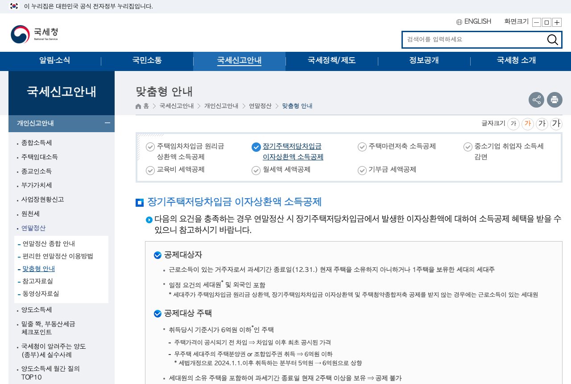Click 연말정산 in the breadcrumb

(260, 106)
